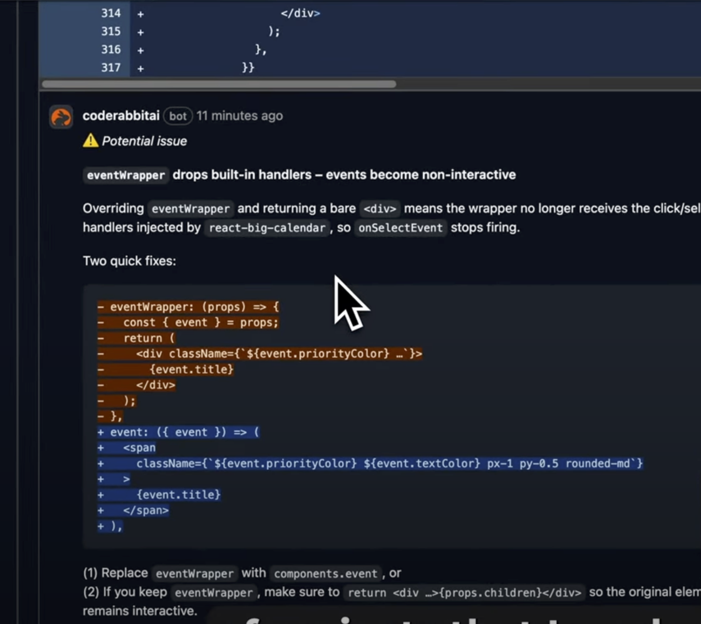Select line number 316 in the diff
701x624 pixels.
click(110, 49)
